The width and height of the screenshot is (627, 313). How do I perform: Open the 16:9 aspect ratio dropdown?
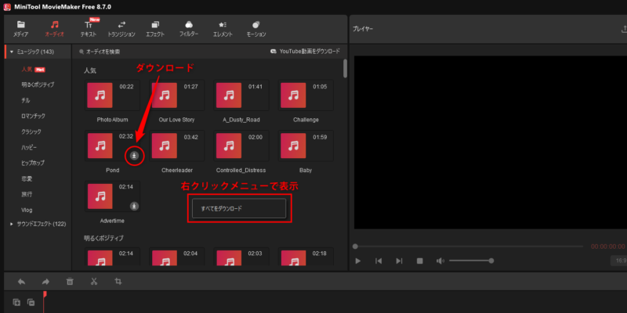618,261
